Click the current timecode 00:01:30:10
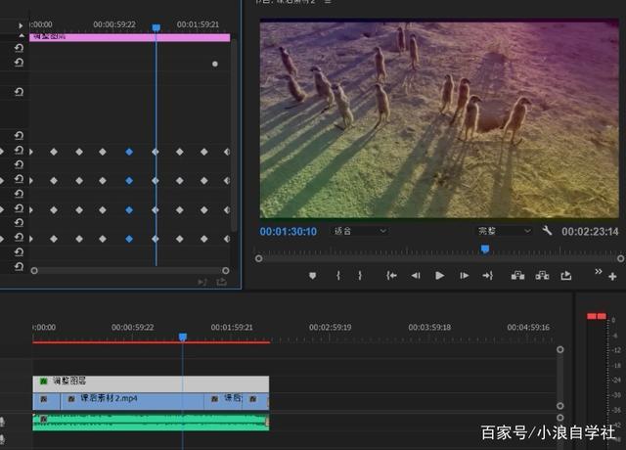The image size is (626, 450). pos(289,231)
